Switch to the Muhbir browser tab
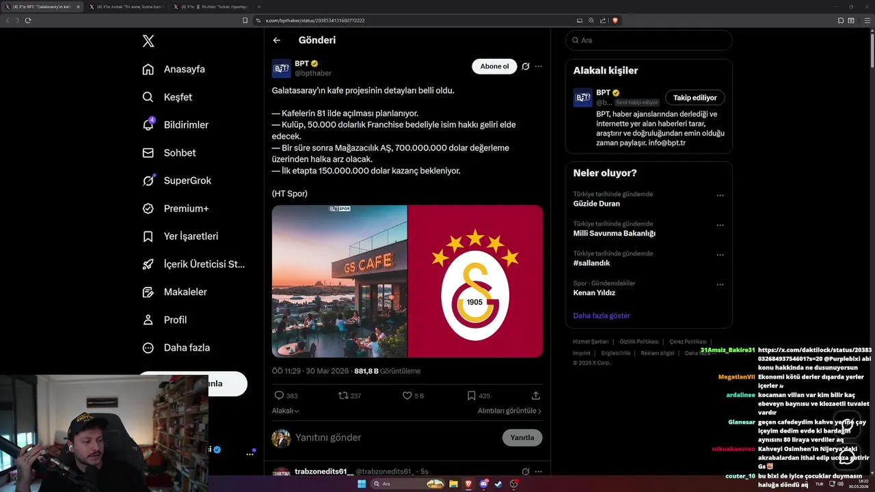 click(x=210, y=7)
